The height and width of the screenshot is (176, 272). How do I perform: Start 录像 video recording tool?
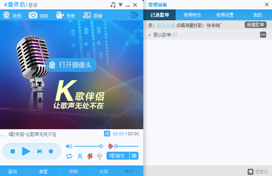coord(65,15)
